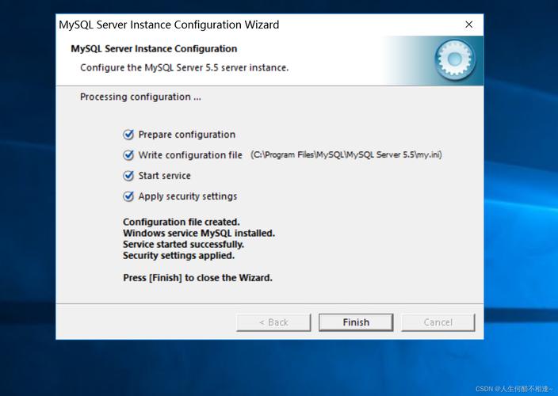Click the Press Finish to close instruction

(x=197, y=278)
